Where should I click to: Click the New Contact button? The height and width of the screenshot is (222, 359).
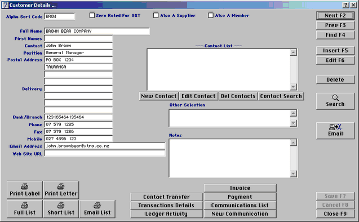coord(159,96)
